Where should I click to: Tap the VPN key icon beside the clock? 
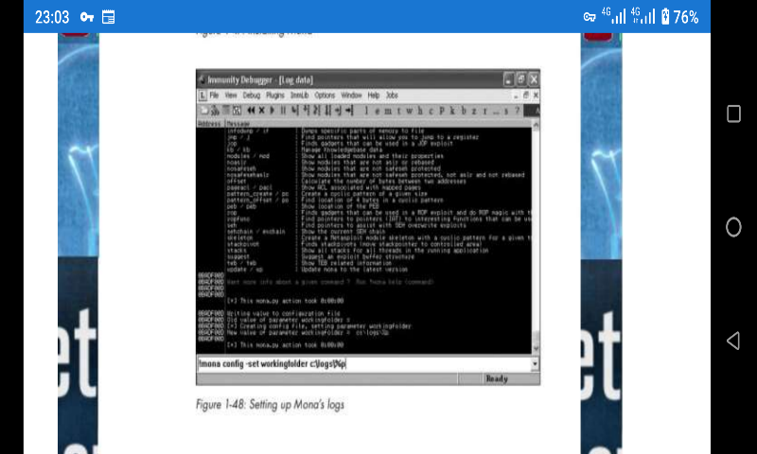click(x=87, y=17)
